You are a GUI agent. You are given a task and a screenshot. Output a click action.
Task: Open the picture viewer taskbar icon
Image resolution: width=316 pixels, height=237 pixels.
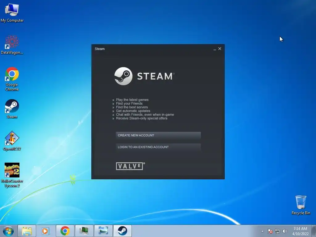103,231
